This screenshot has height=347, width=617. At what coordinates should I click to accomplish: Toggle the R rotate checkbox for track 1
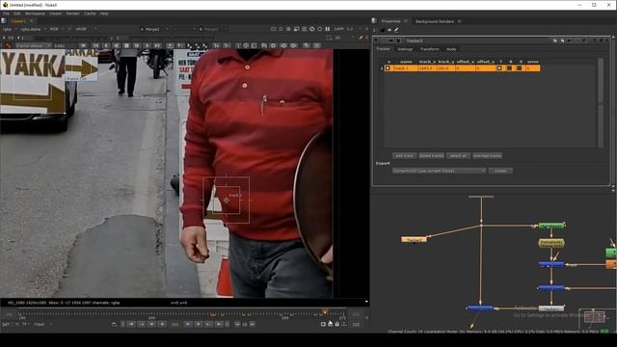(510, 68)
